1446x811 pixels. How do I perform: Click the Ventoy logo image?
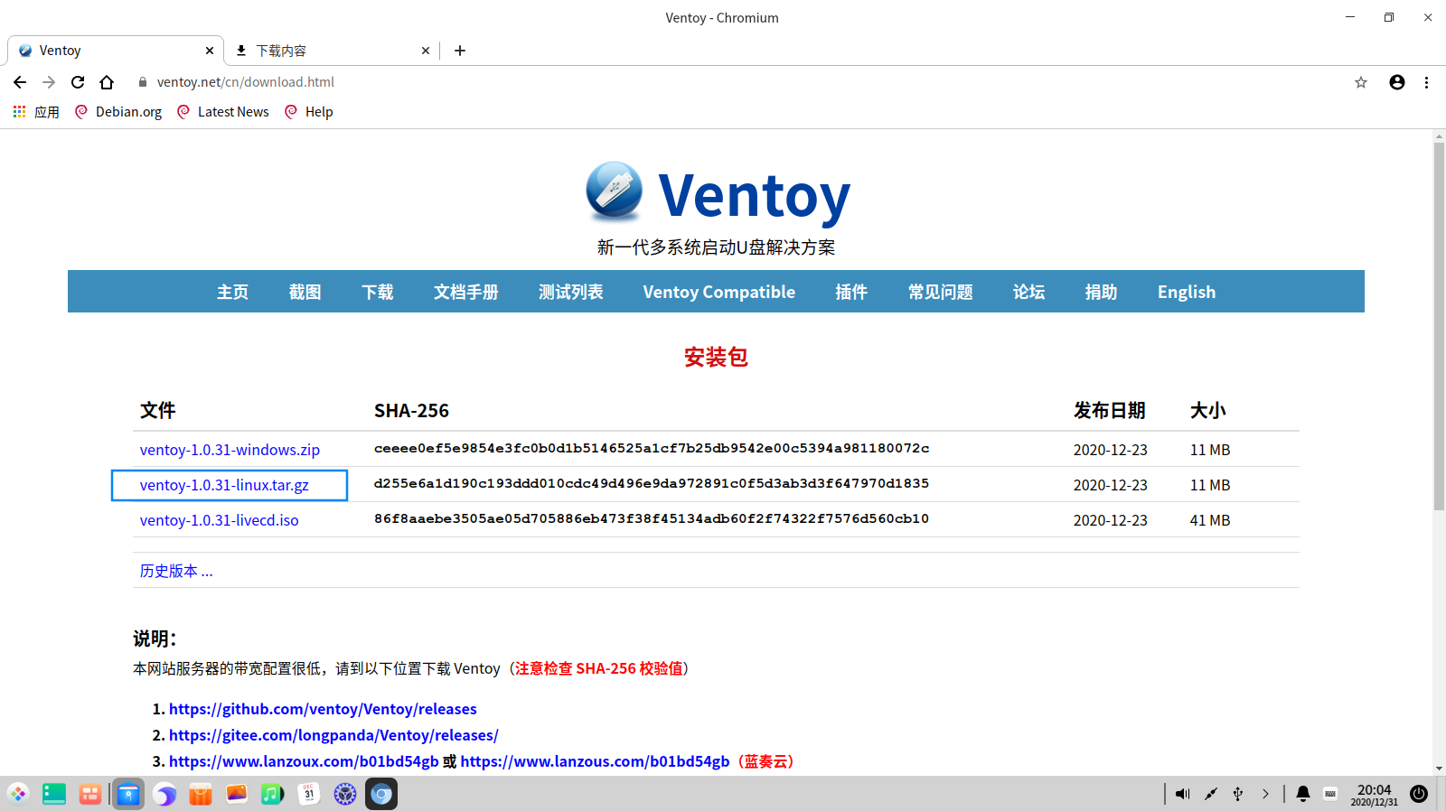click(x=615, y=191)
